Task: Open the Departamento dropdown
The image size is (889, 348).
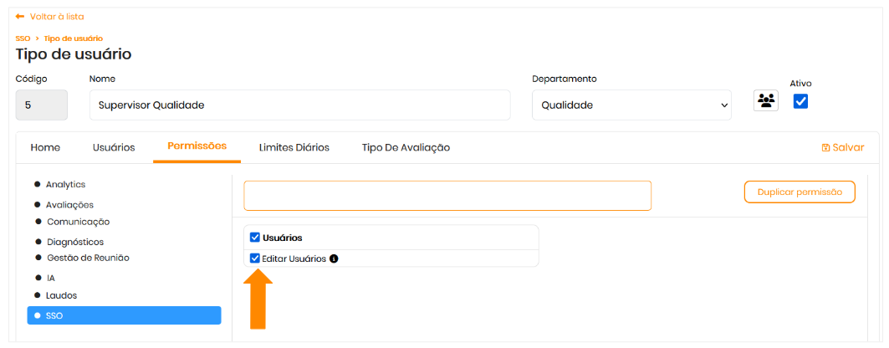Action: point(631,105)
